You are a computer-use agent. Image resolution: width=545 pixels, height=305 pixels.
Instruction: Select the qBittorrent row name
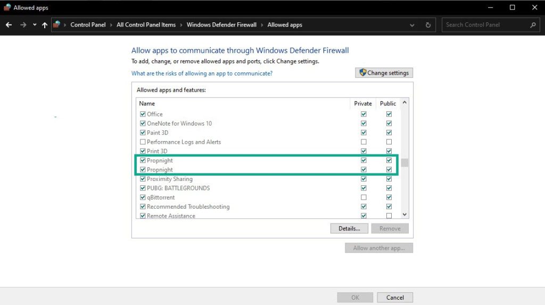161,197
